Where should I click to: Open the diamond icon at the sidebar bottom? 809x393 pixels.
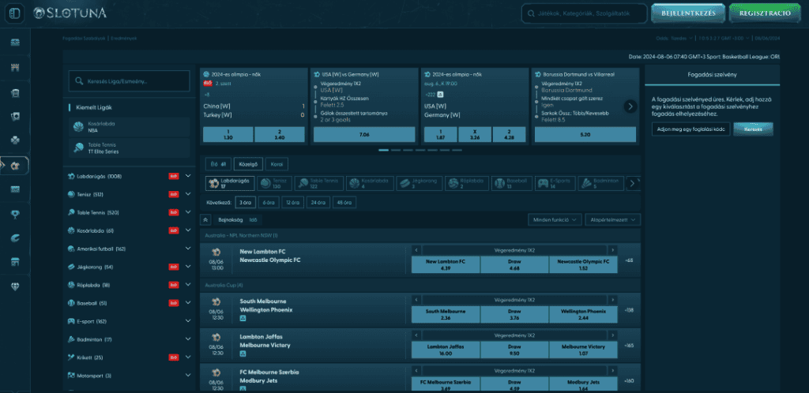click(x=15, y=286)
